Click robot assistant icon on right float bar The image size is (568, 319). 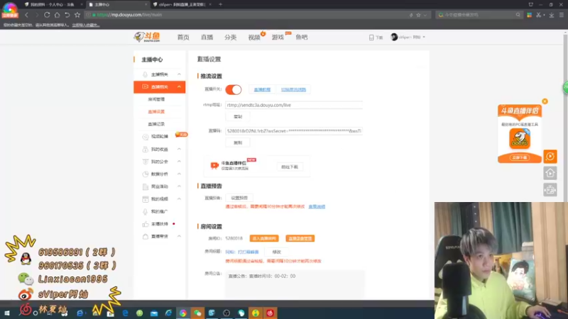click(550, 190)
